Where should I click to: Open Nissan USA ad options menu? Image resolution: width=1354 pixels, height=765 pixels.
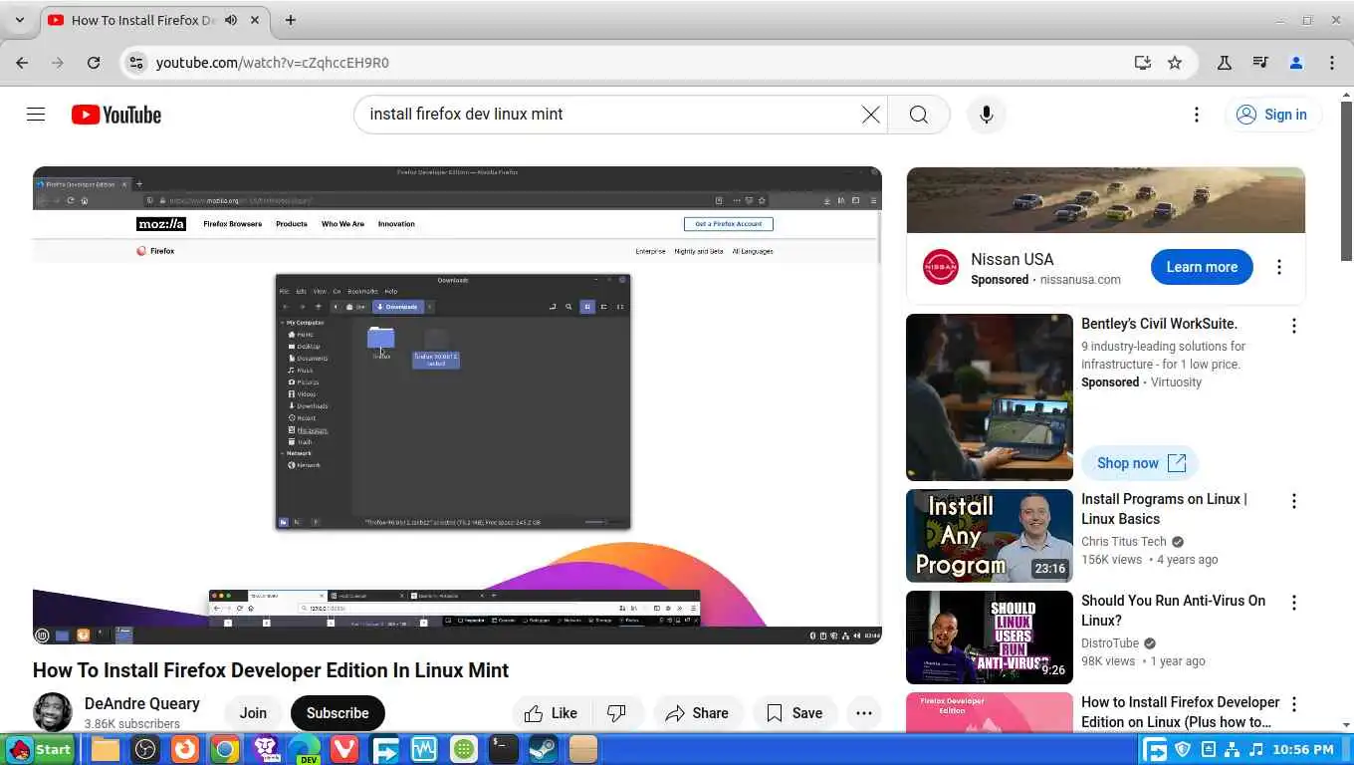coord(1279,267)
